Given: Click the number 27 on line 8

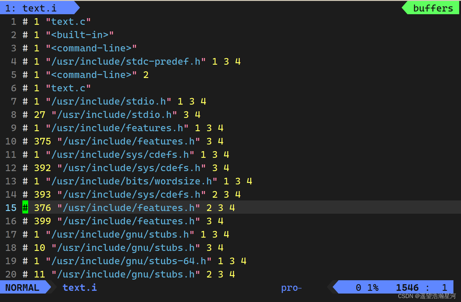Looking at the screenshot, I should click(x=40, y=115).
